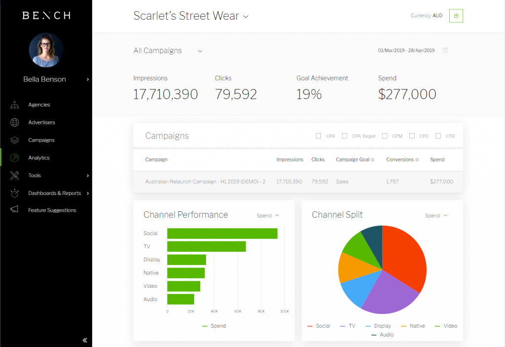Collapse the sidebar with double chevron
The width and height of the screenshot is (505, 347).
[x=85, y=340]
